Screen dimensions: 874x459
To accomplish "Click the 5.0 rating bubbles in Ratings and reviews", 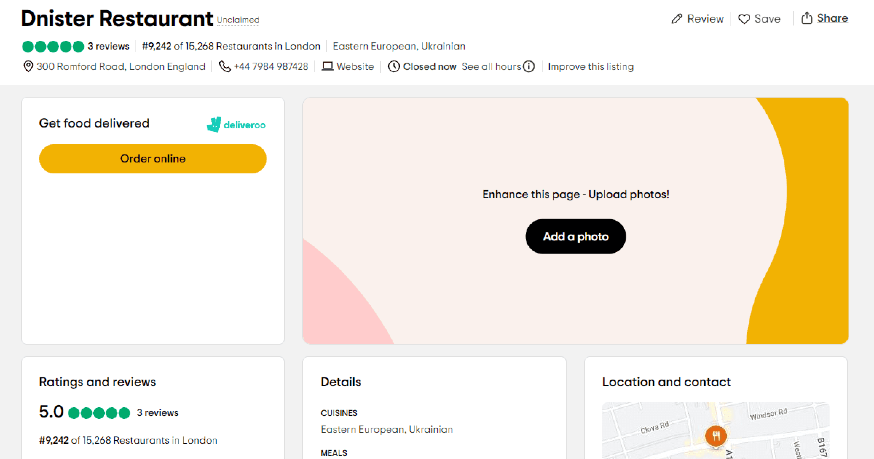I will [99, 413].
